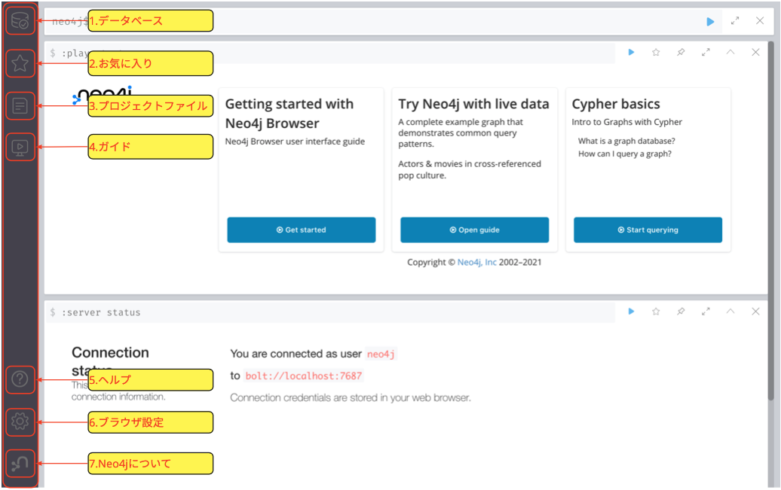This screenshot has width=781, height=490.
Task: Open the Guides sidebar icon
Action: click(x=20, y=147)
